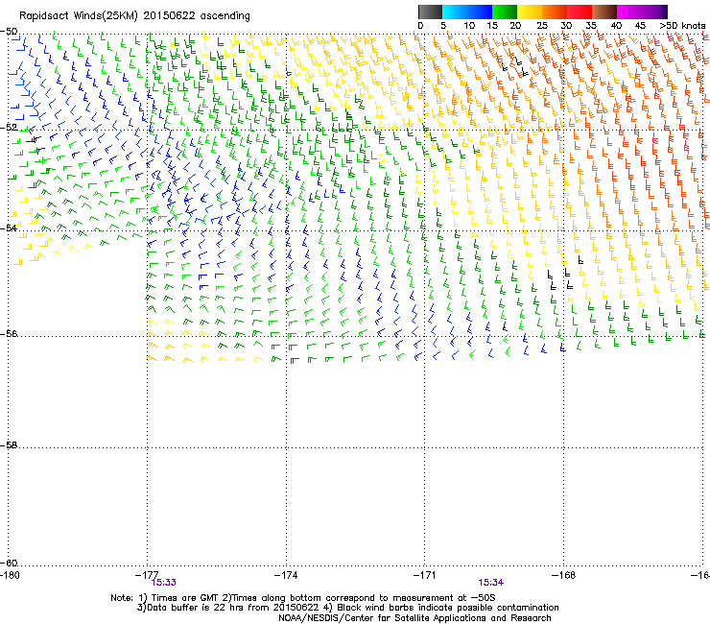Click the latitude label -52
The image size is (710, 624).
point(9,128)
